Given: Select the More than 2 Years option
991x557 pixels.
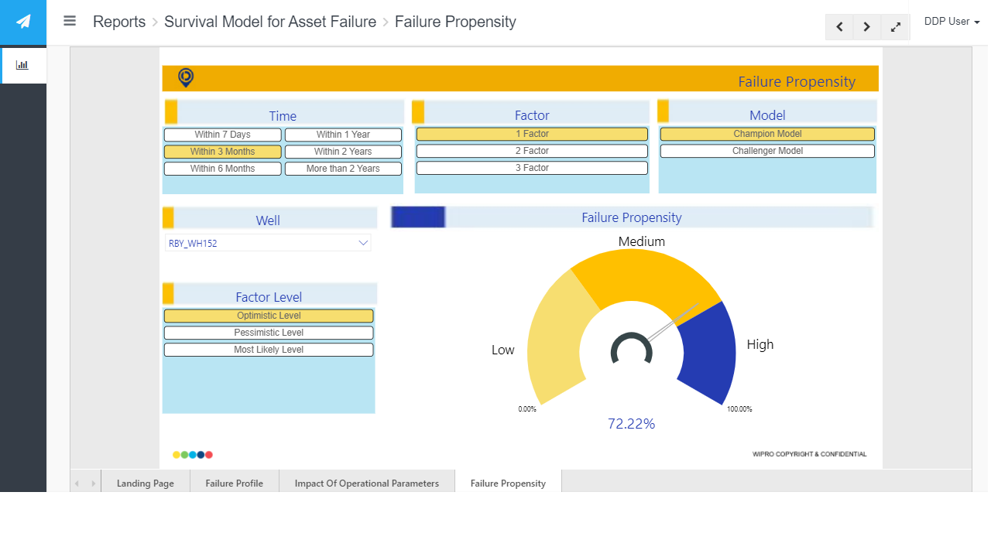Looking at the screenshot, I should point(343,169).
